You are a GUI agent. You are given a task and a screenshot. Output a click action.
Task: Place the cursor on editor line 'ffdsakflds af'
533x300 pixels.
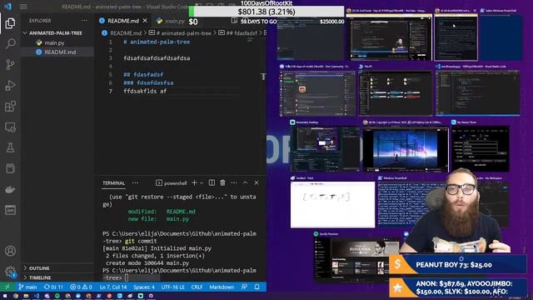click(x=145, y=91)
